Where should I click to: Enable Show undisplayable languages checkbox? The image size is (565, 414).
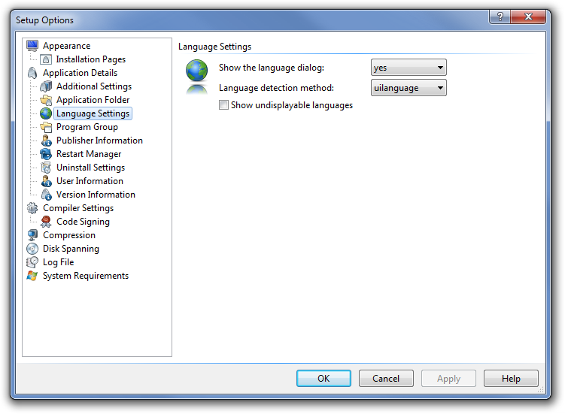tap(223, 105)
